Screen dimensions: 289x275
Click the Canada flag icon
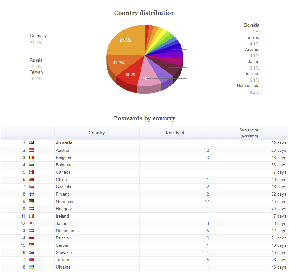pyautogui.click(x=31, y=172)
